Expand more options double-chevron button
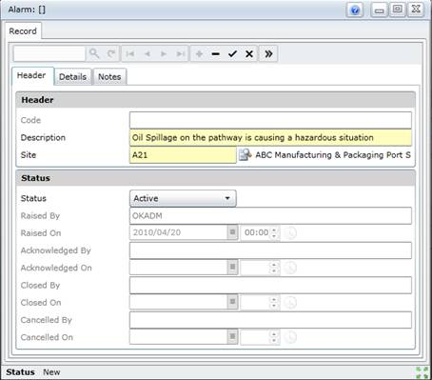The width and height of the screenshot is (432, 380). coord(268,53)
